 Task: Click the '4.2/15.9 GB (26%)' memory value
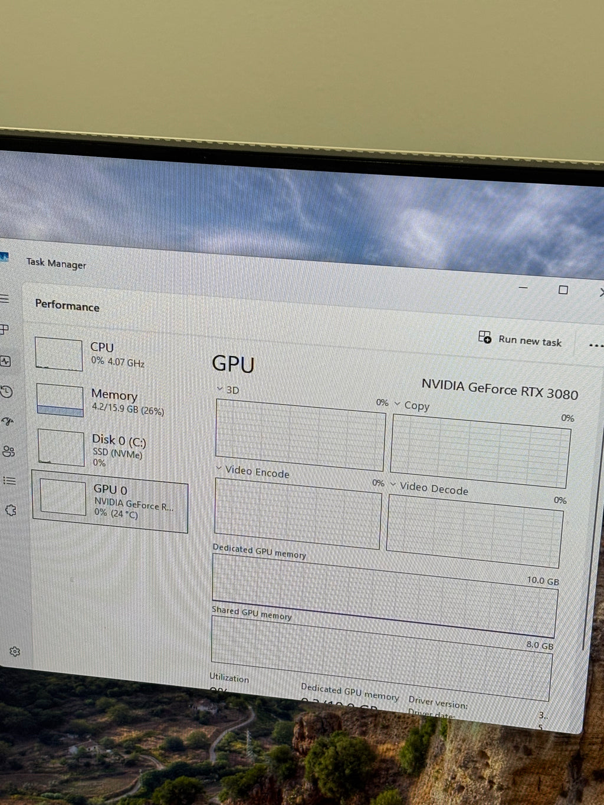128,409
